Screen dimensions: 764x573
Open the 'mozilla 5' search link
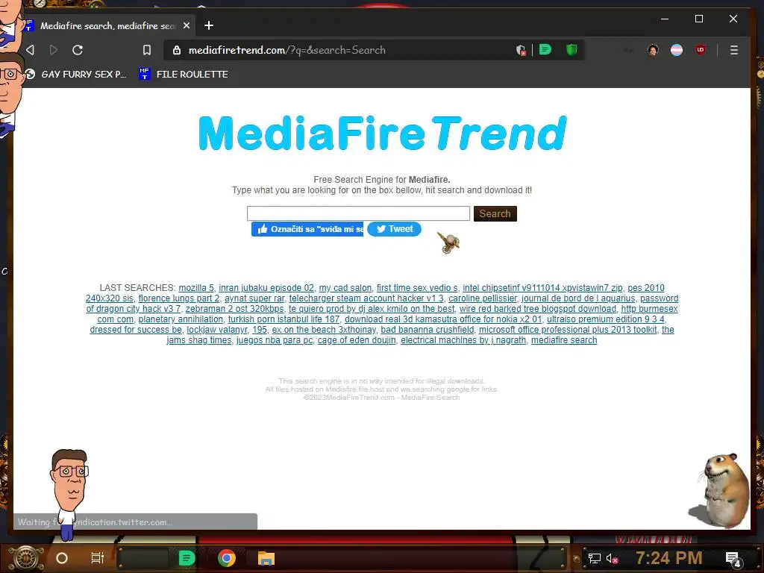click(x=196, y=288)
